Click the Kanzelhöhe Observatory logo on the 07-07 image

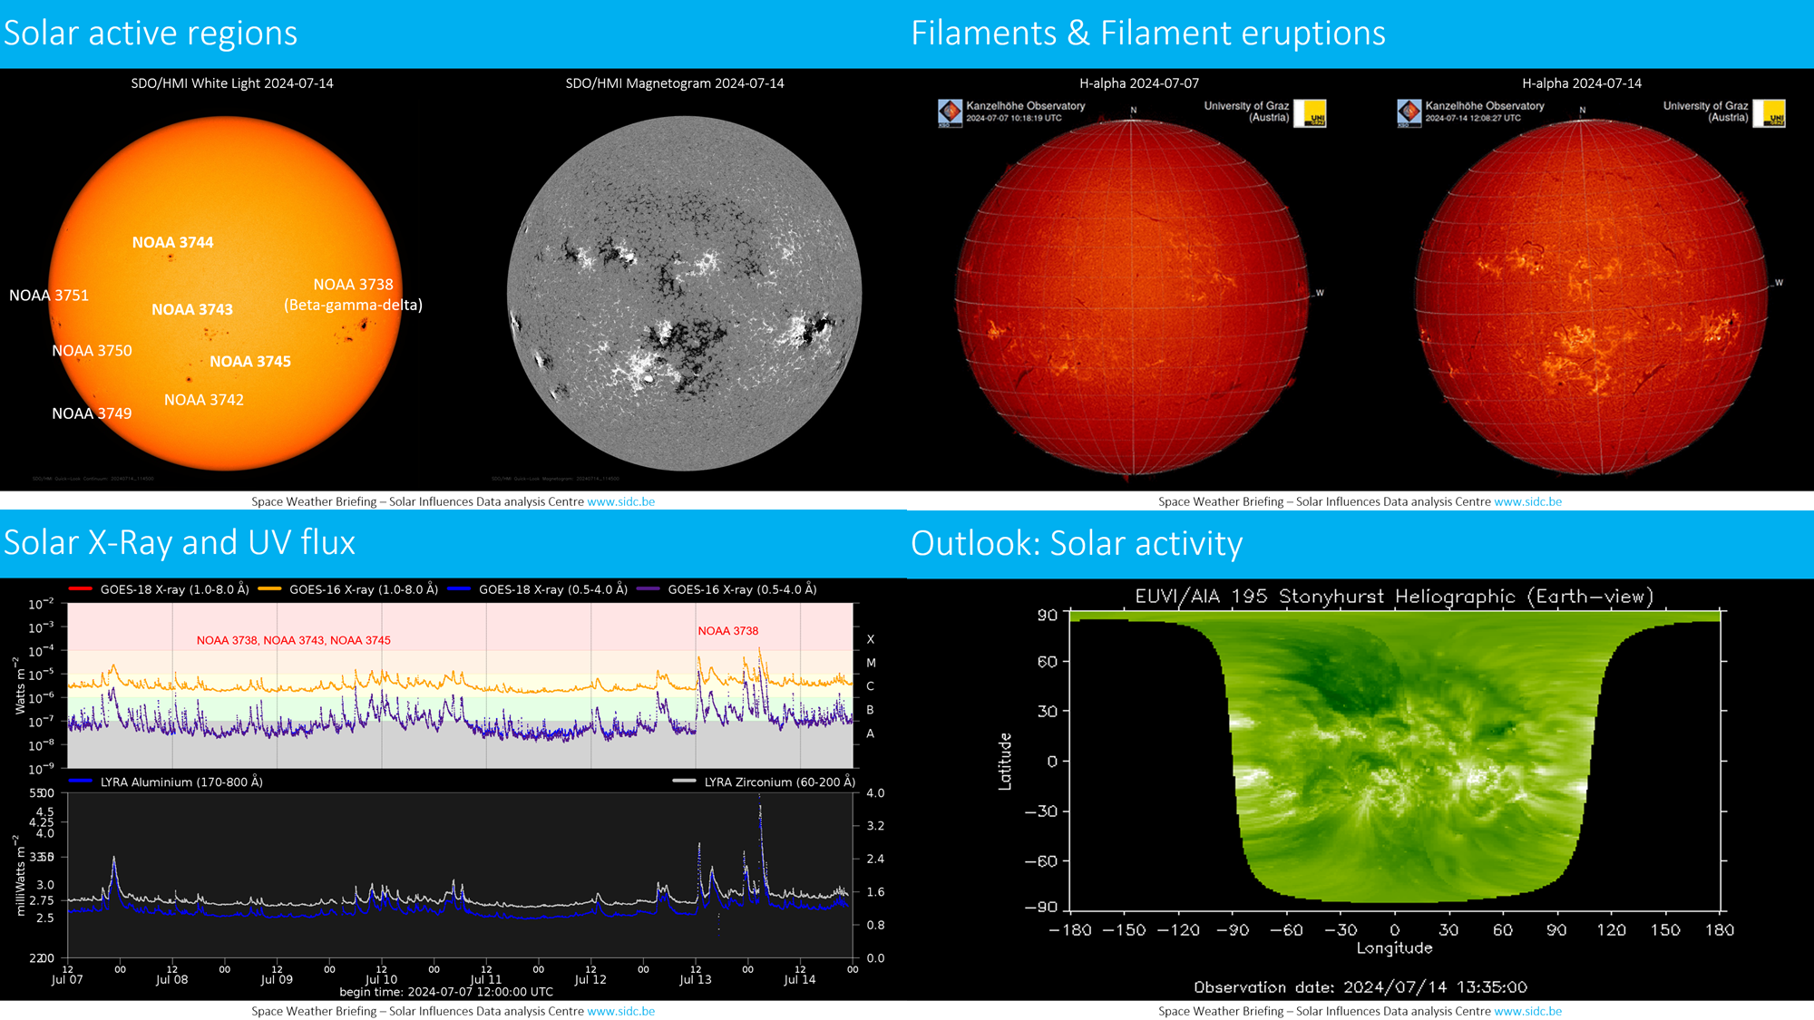pos(950,112)
